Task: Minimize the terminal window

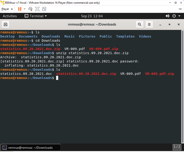Action: pyautogui.click(x=160, y=25)
